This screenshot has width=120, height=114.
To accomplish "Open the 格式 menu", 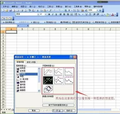I will coord(41,7).
